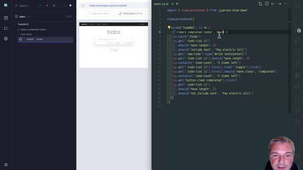Click the test elapsed time 00:01
The height and width of the screenshot is (170, 303).
[69, 17]
